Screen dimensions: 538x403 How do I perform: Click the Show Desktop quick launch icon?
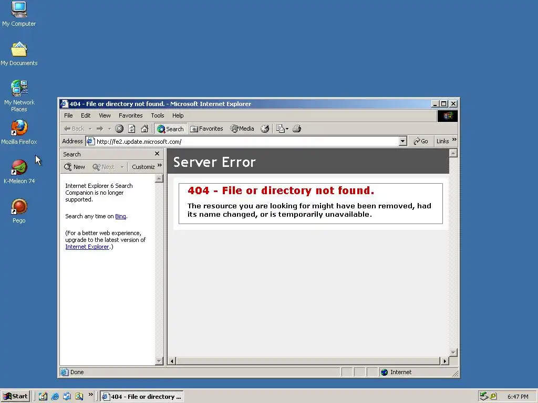pyautogui.click(x=43, y=397)
